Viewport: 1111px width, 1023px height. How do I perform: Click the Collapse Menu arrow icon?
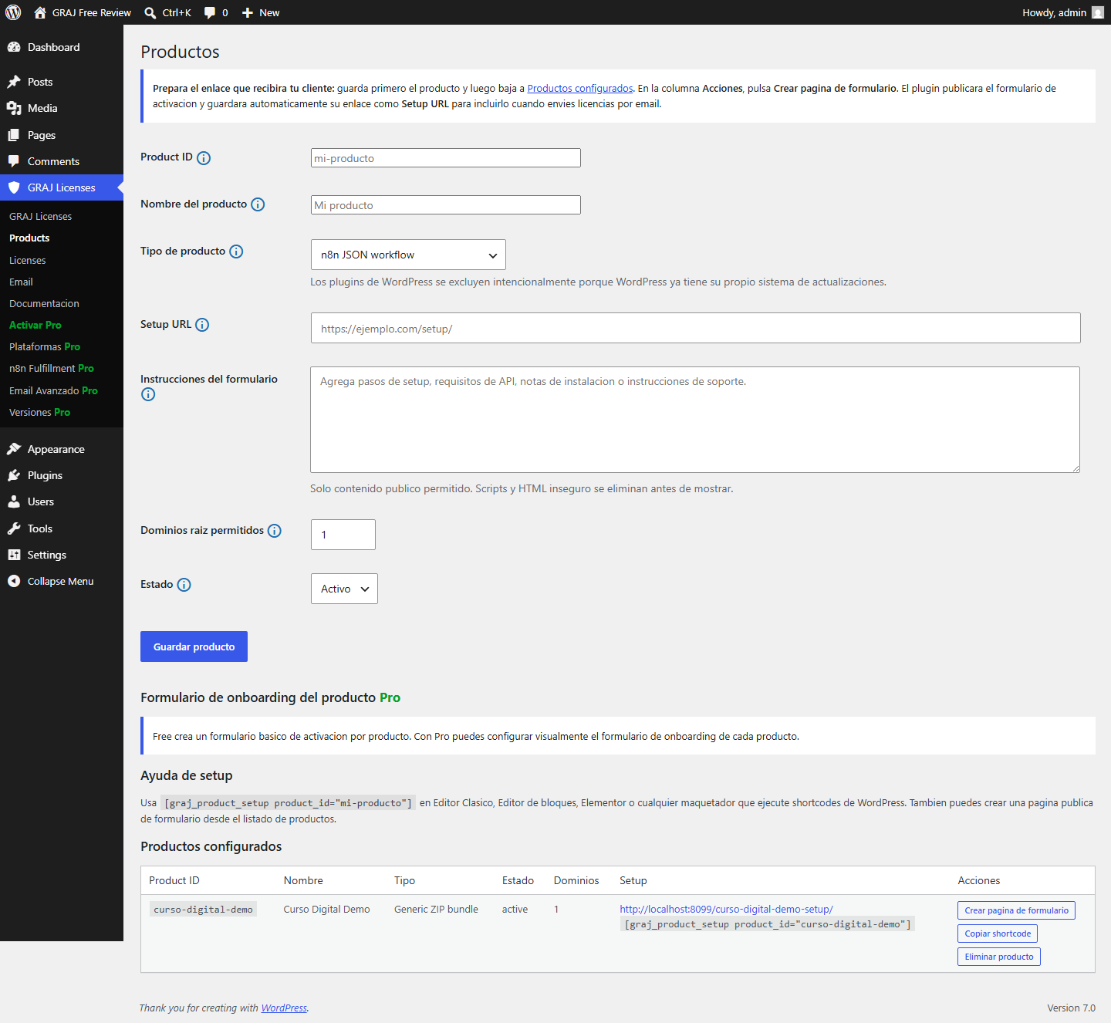[x=14, y=581]
